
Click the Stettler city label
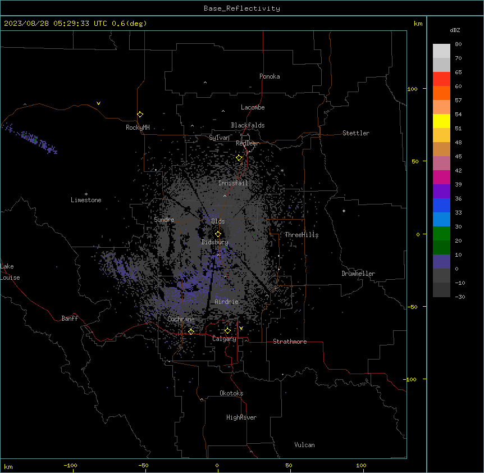356,133
